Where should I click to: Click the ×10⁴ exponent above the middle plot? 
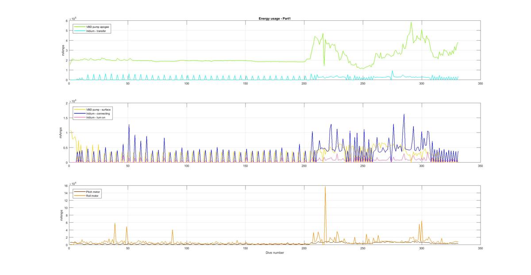pyautogui.click(x=73, y=101)
